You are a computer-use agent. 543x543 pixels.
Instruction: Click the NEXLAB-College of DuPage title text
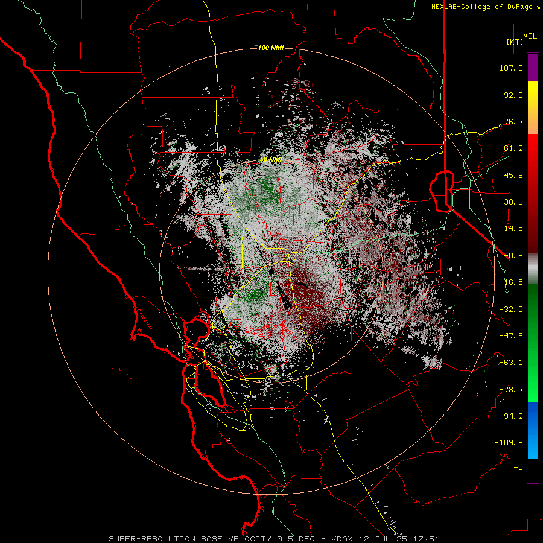pyautogui.click(x=481, y=7)
